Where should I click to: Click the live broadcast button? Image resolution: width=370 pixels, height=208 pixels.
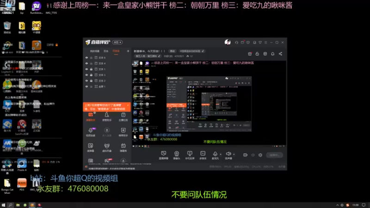274,155
